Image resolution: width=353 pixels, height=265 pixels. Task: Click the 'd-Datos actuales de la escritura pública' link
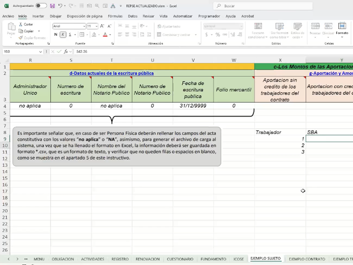pos(112,73)
